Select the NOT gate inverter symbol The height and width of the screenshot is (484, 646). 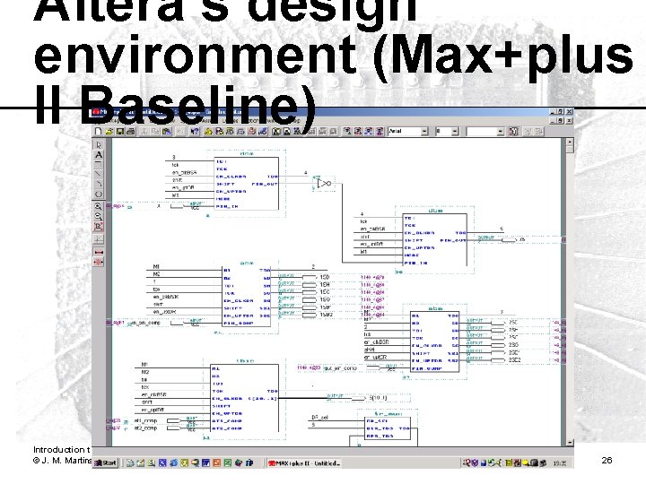324,183
